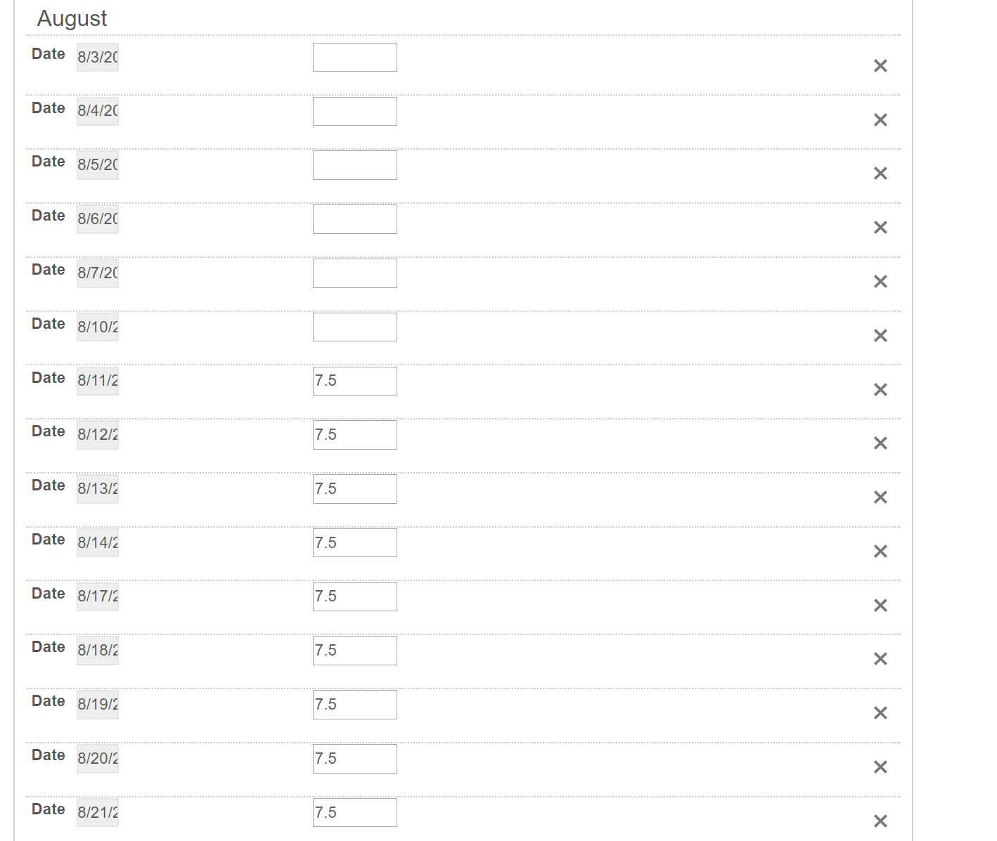Click the 8/17 hours input field

click(355, 596)
